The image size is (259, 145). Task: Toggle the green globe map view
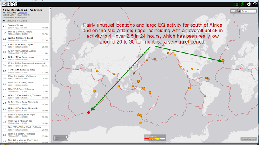tap(242, 4)
